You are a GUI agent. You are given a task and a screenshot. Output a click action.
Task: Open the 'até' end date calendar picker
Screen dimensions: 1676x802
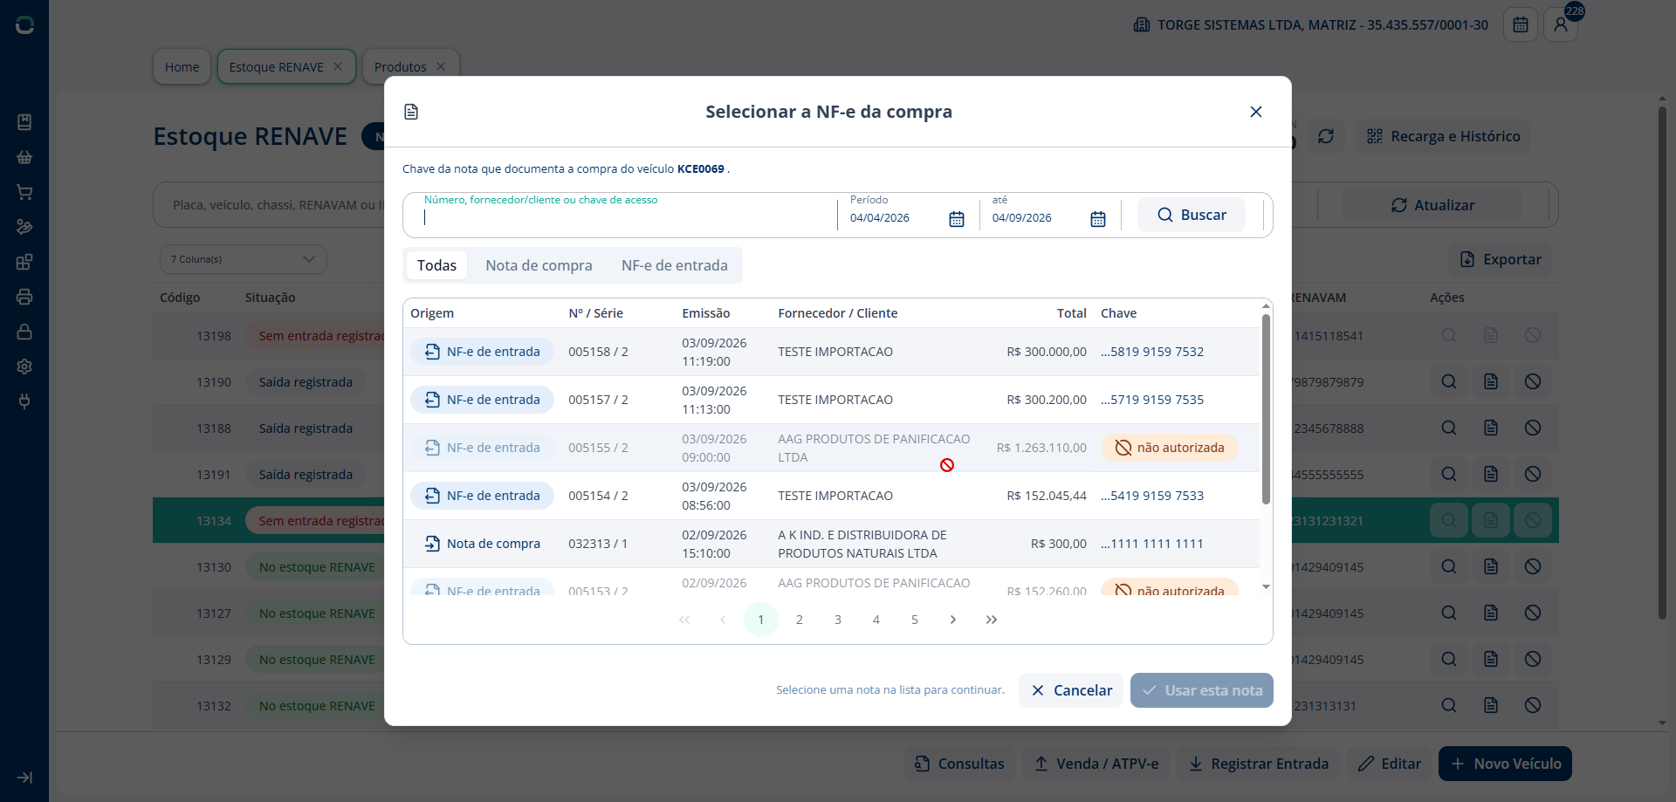coord(1098,219)
